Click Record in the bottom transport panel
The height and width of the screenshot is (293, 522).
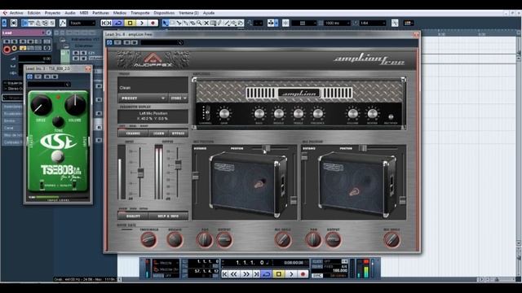click(x=303, y=274)
